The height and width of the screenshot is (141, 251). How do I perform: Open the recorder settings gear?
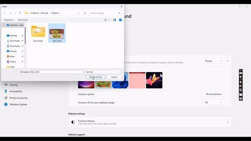(x=240, y=99)
